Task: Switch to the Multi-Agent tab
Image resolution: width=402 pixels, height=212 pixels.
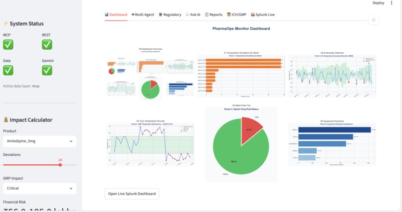Action: click(143, 14)
